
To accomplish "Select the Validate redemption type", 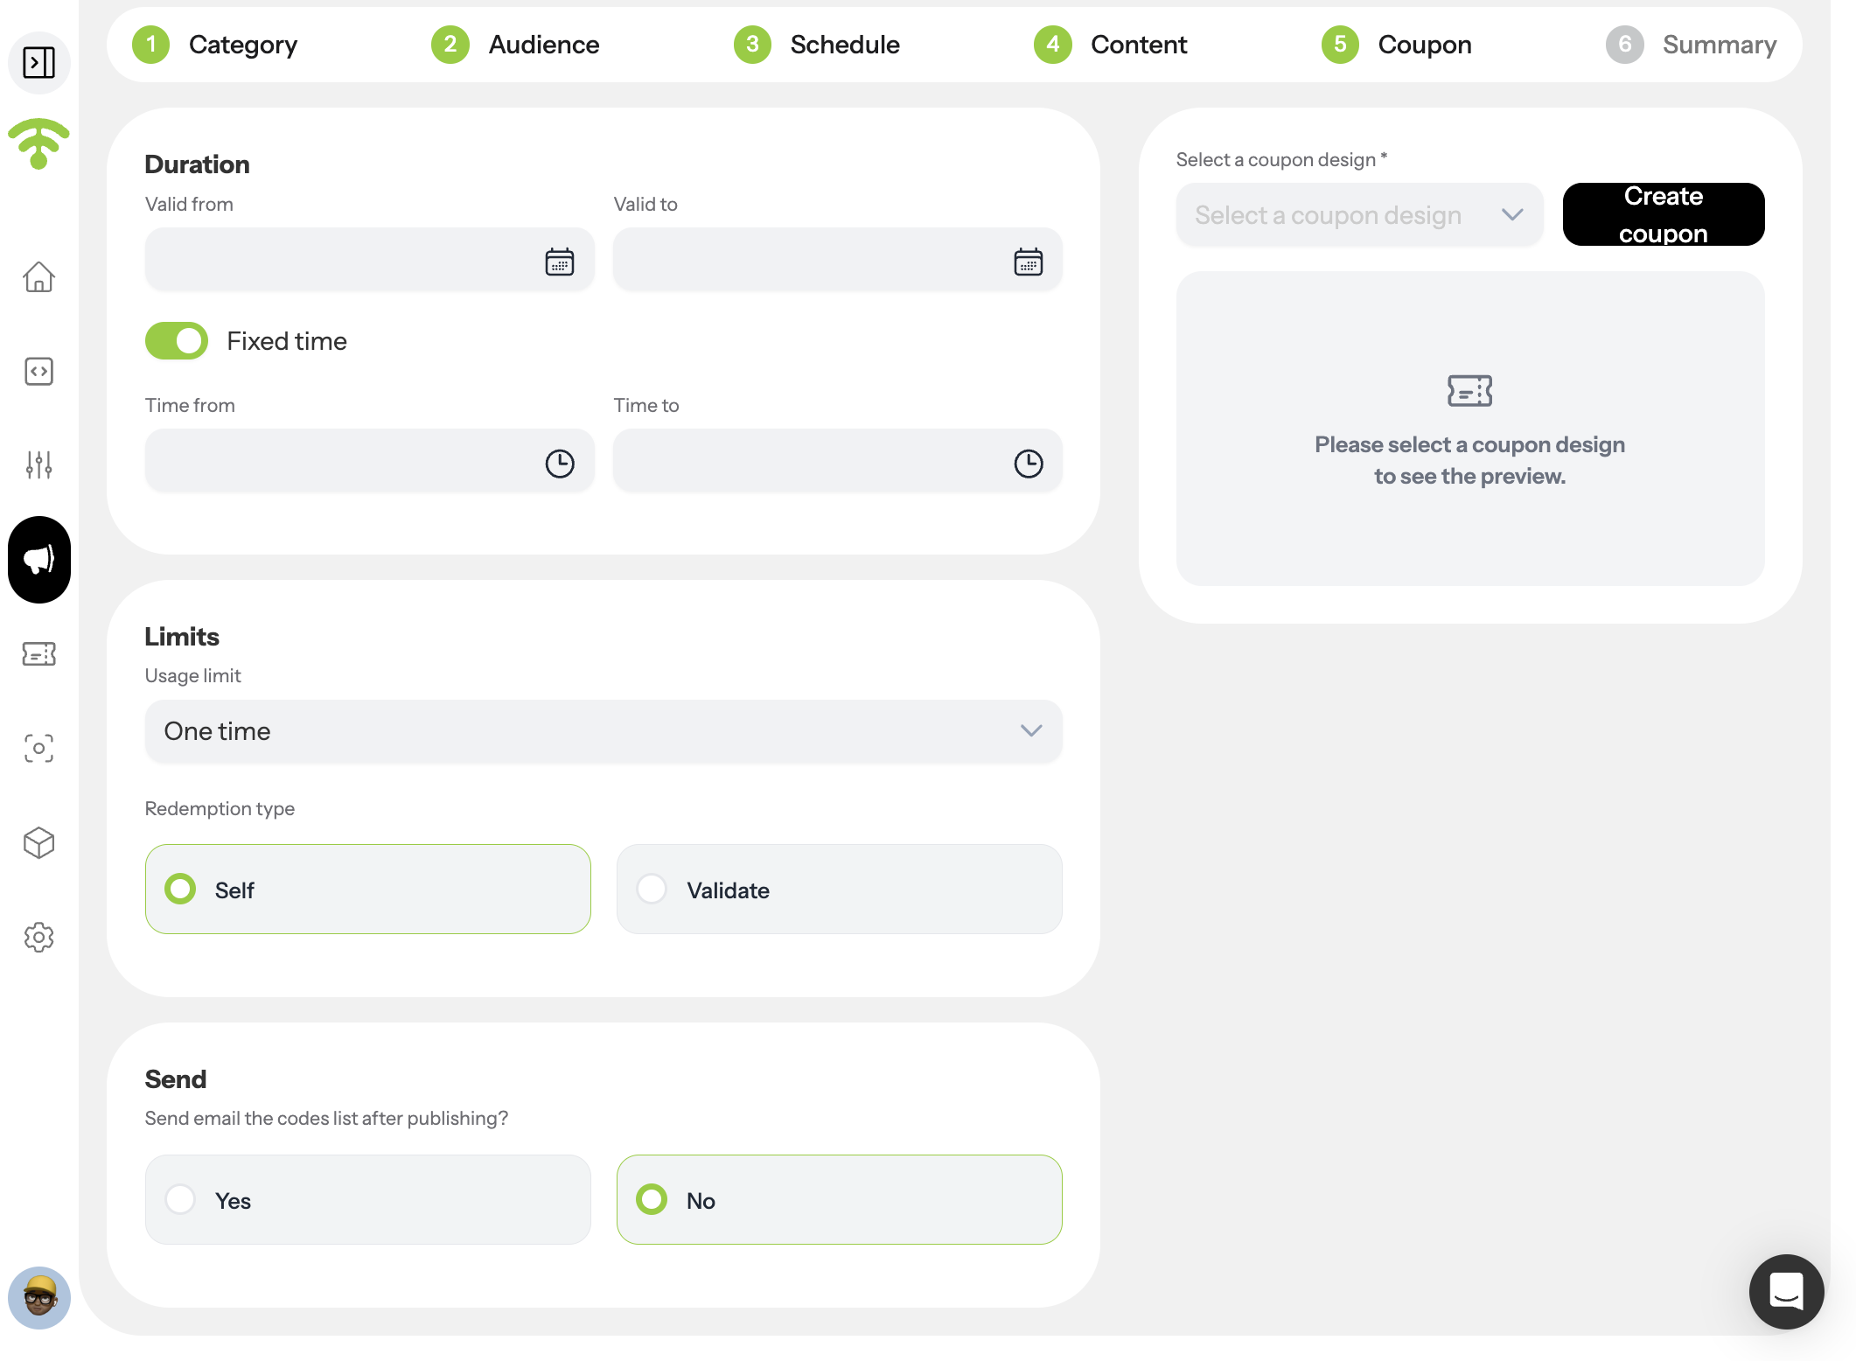I will pos(840,890).
